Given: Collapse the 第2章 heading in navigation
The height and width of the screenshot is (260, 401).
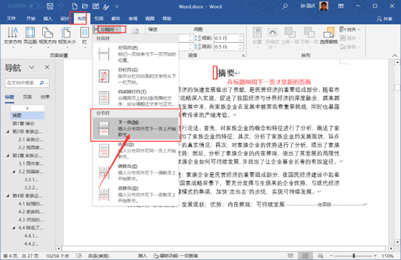Looking at the screenshot, I should [8, 131].
